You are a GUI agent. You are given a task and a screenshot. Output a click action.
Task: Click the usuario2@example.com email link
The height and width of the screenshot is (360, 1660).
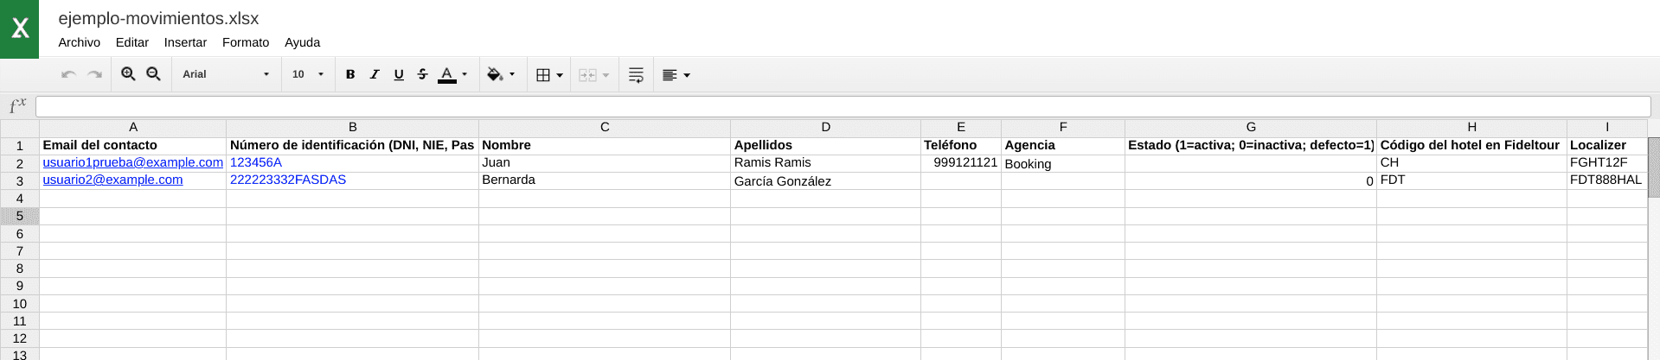click(x=112, y=180)
